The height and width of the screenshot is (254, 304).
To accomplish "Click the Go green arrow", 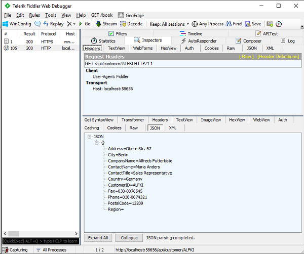I will coord(81,24).
